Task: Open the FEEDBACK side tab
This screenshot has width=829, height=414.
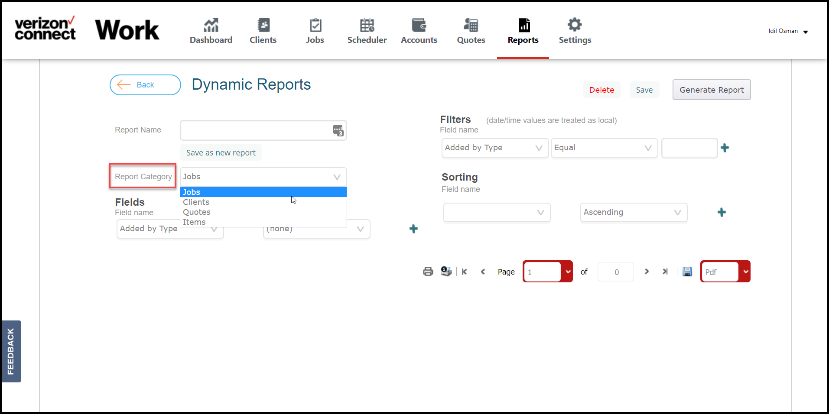Action: tap(11, 351)
